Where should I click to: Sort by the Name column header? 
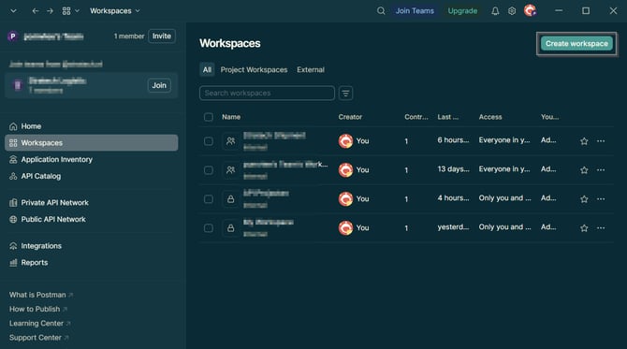pos(231,117)
